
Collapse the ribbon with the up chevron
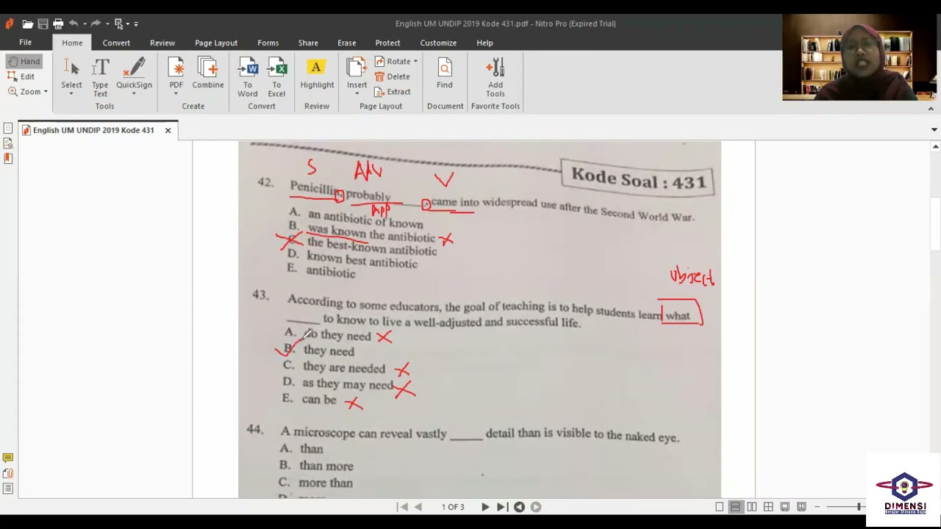pos(931,109)
